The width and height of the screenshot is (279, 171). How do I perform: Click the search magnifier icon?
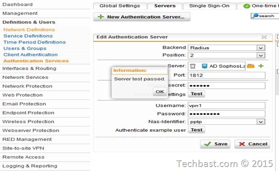coord(256,16)
